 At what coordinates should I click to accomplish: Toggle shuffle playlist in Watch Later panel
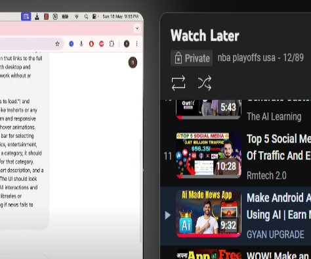point(205,83)
